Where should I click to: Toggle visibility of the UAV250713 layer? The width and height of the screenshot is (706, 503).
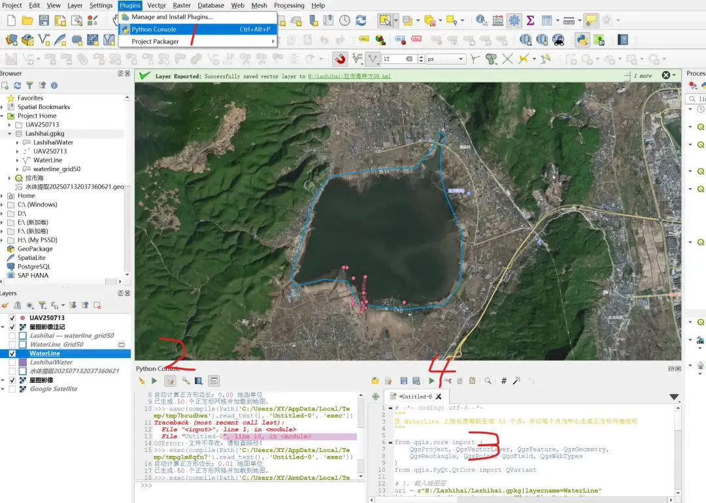click(12, 318)
